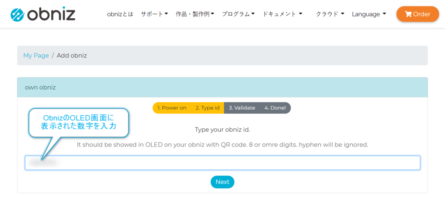
Task: Expand the サポート dropdown menu
Action: pyautogui.click(x=154, y=14)
